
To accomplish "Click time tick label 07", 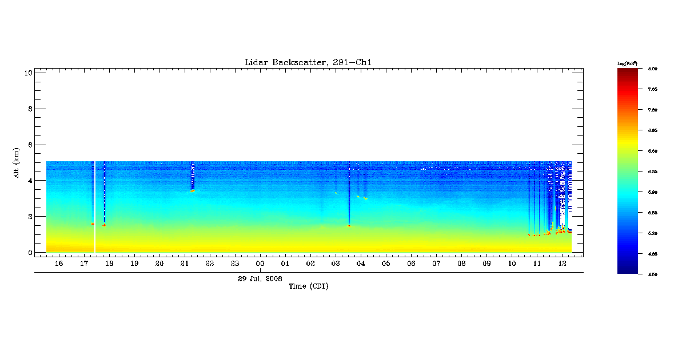I will [436, 264].
